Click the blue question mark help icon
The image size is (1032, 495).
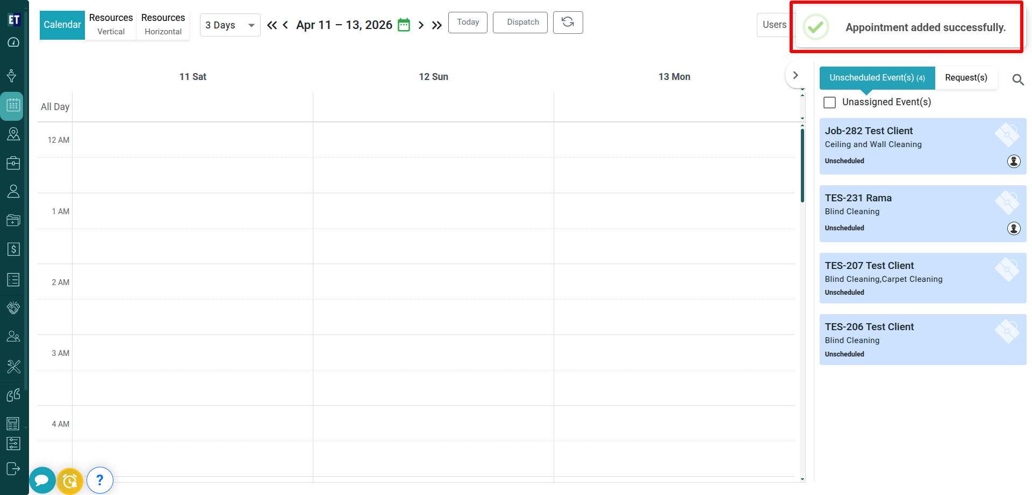click(99, 480)
